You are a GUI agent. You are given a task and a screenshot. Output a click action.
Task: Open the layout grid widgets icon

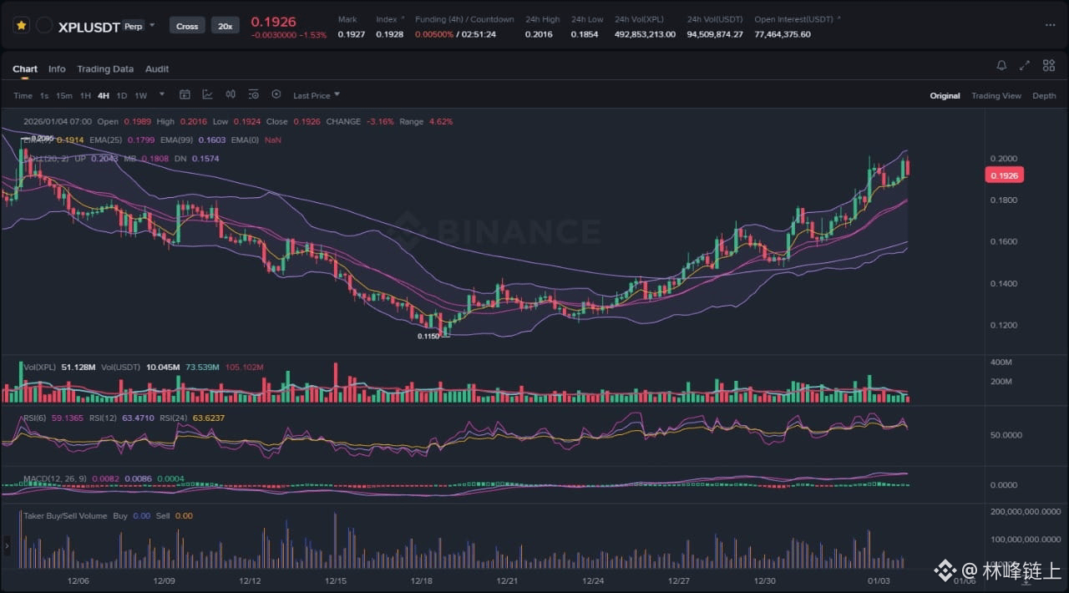[1048, 65]
